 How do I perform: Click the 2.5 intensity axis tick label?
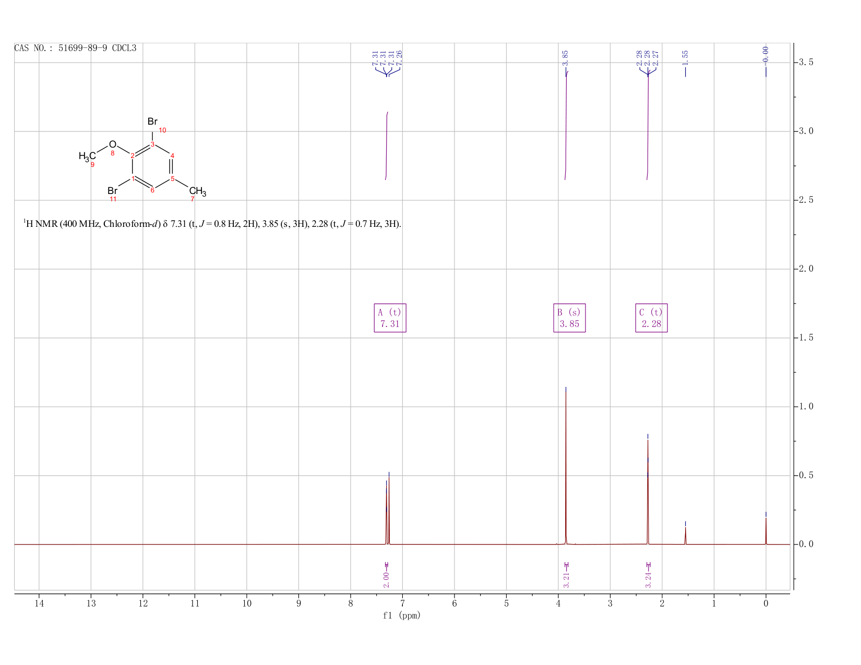(806, 200)
